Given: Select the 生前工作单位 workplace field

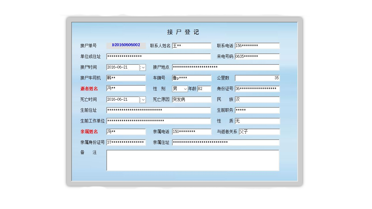Looking at the screenshot, I should [x=158, y=121].
